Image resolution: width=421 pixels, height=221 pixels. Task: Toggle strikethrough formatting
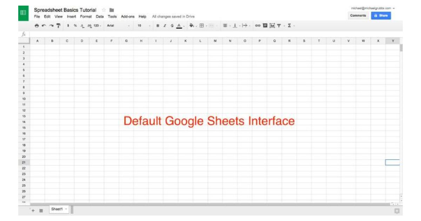[x=172, y=26]
